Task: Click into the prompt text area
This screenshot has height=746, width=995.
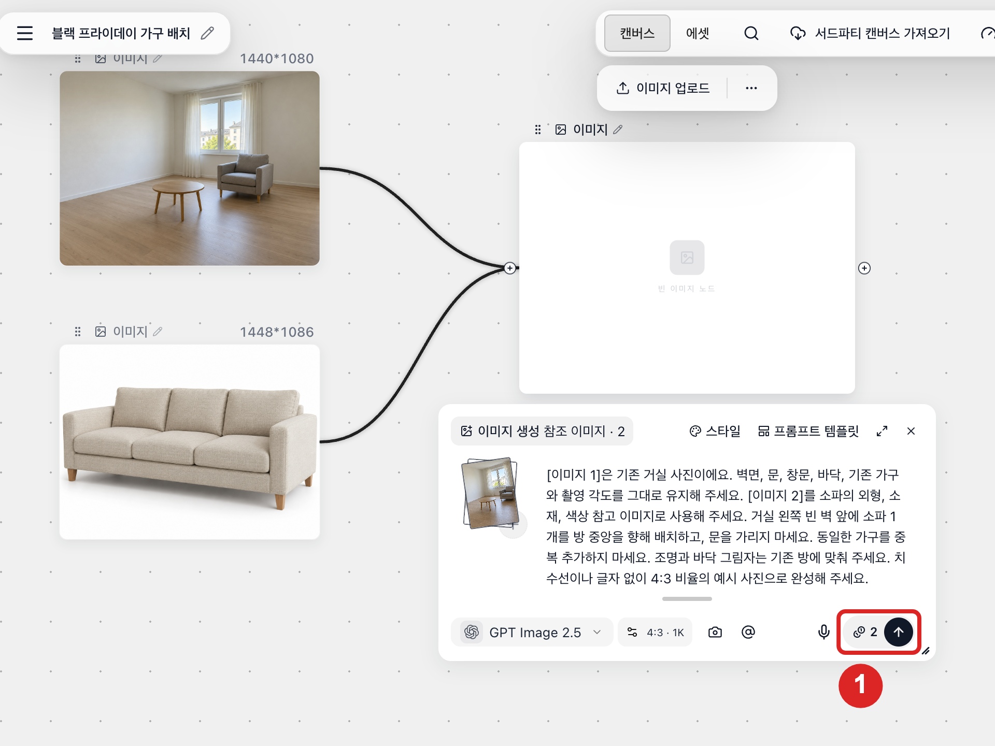Action: (726, 526)
